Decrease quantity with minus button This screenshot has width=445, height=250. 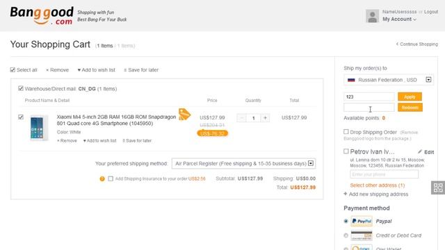[241, 118]
